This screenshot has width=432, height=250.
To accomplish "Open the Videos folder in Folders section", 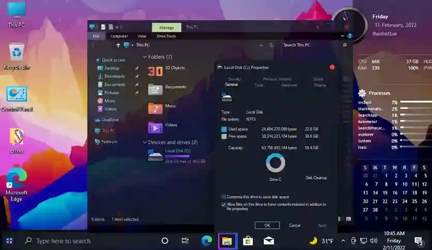I will (x=156, y=128).
